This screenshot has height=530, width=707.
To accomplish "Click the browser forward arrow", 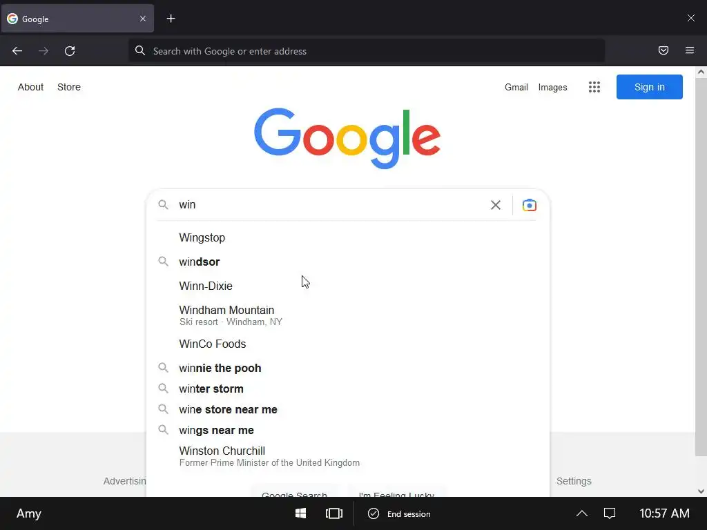I will [x=43, y=51].
